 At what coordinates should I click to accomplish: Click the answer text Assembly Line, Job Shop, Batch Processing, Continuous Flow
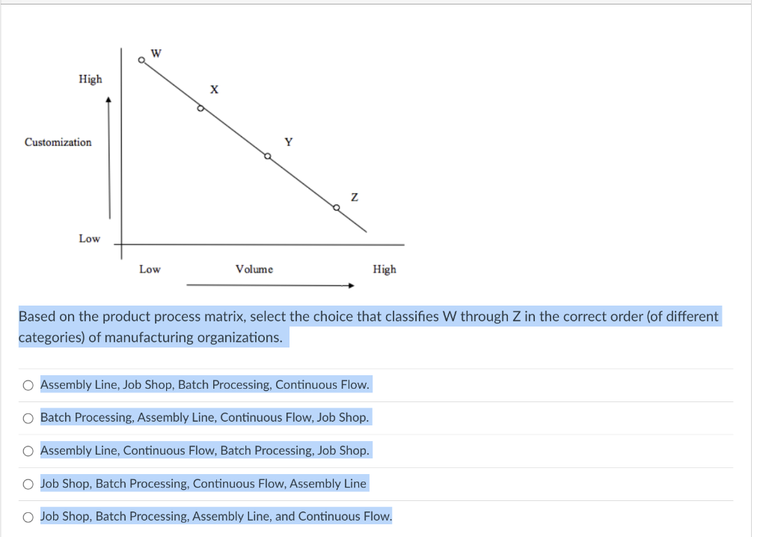point(204,384)
